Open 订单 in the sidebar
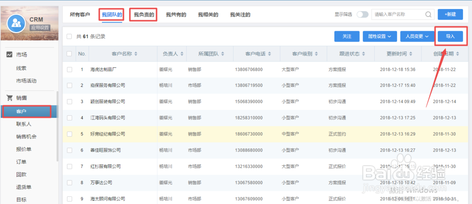This screenshot has height=204, width=472. 21,162
